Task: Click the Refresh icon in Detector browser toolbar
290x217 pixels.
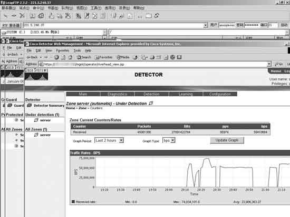Action: 63,57
